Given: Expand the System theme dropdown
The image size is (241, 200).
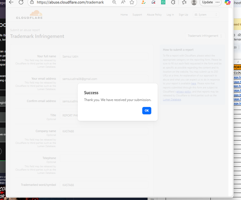Looking at the screenshot, I should 206,14.
